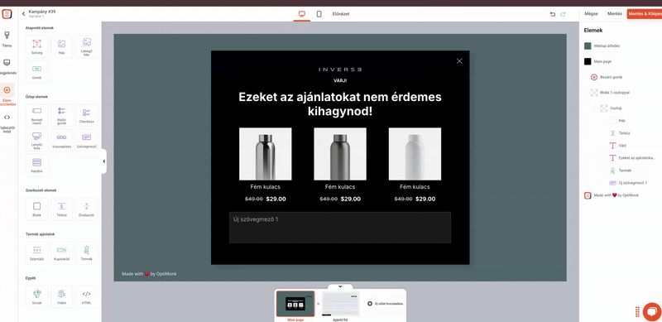Add a Blokk structure element
The image size is (662, 322).
coord(36,209)
